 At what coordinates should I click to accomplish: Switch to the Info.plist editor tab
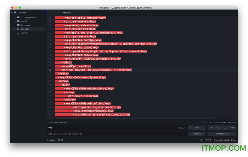click(68, 12)
